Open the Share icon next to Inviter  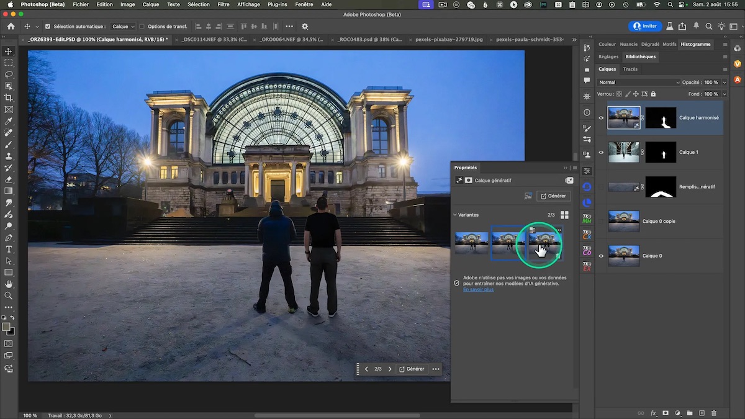click(x=682, y=27)
